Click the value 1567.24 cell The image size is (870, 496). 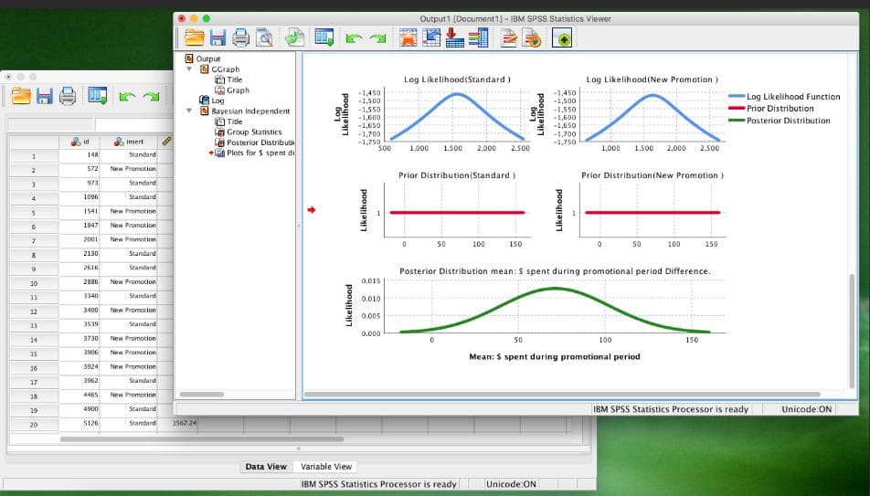179,423
